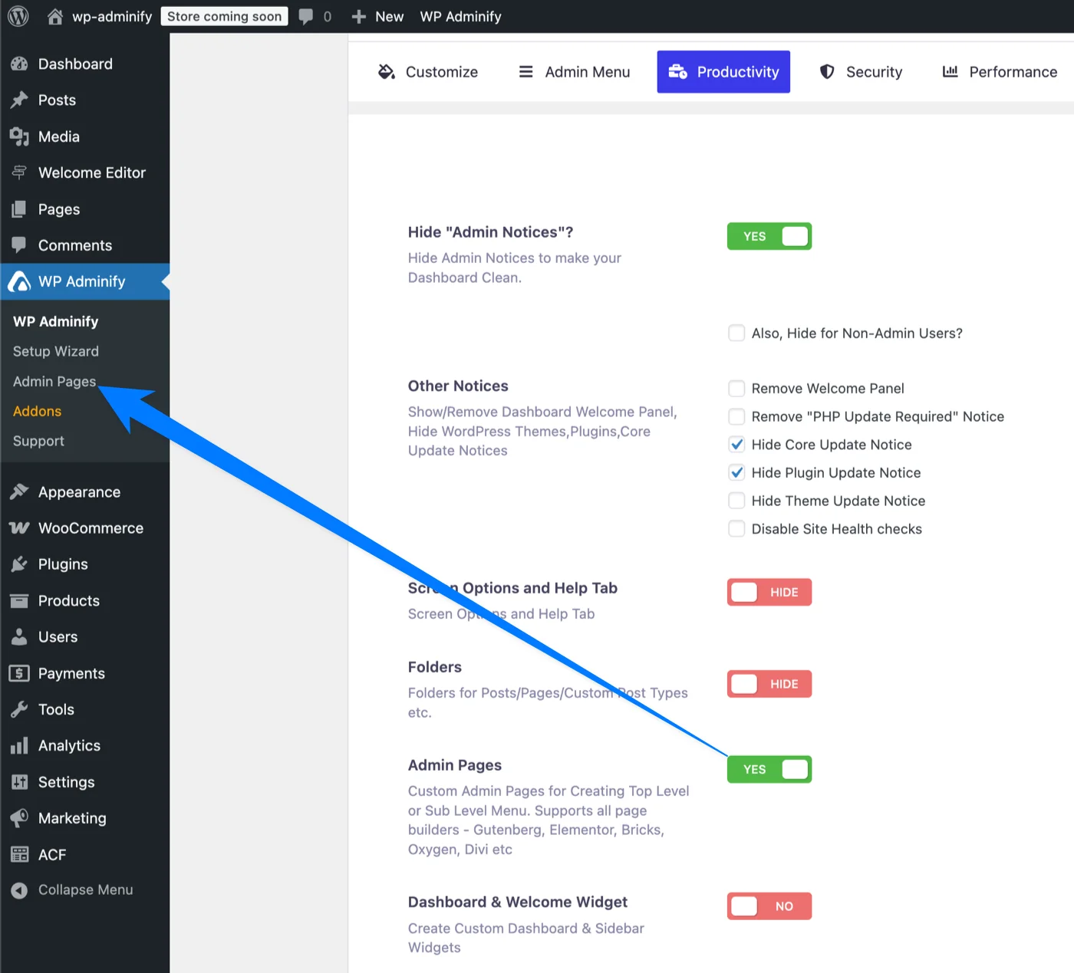Click the Pages icon in sidebar

[x=19, y=209]
